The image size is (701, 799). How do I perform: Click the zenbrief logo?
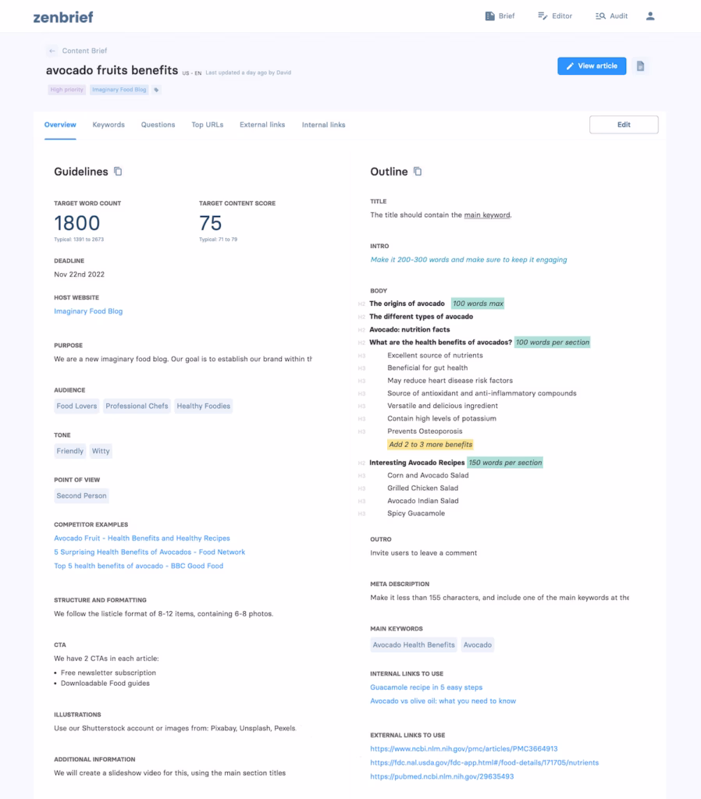click(65, 16)
